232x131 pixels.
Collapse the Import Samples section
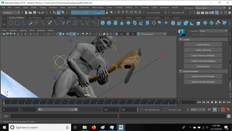181,71
